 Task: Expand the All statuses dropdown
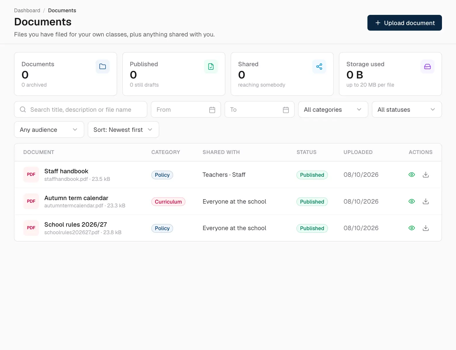pos(407,109)
